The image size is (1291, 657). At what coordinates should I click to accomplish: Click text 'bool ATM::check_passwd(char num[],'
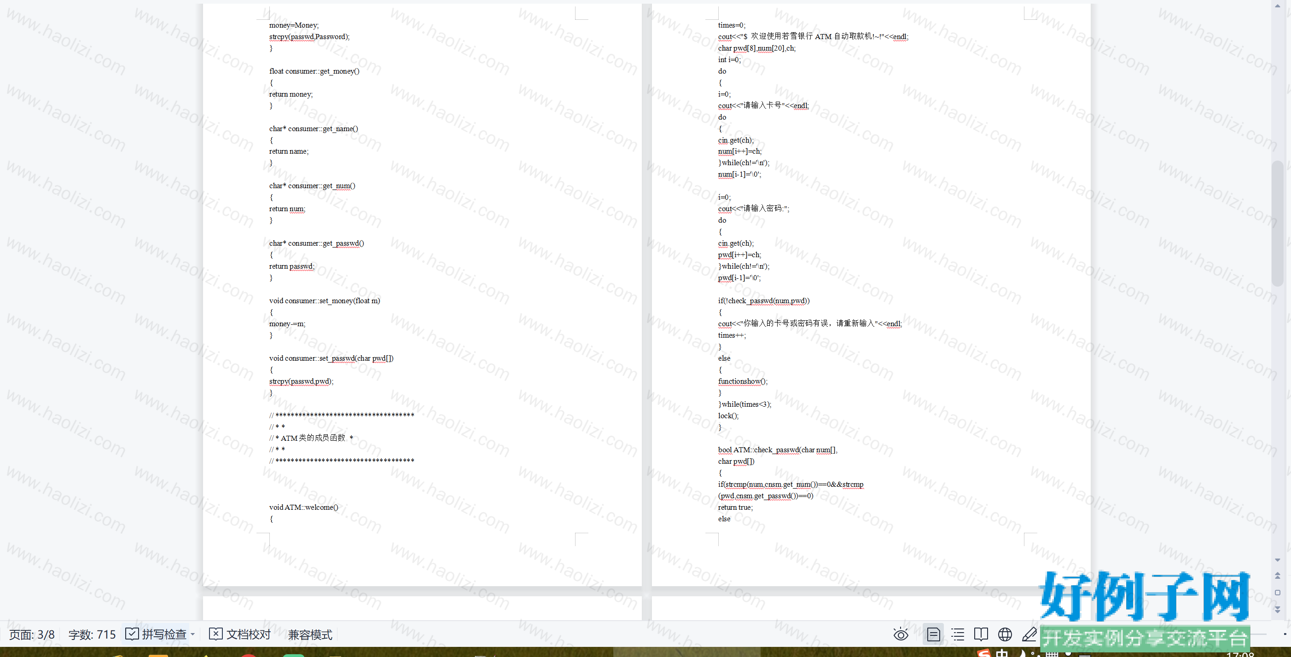(x=778, y=450)
